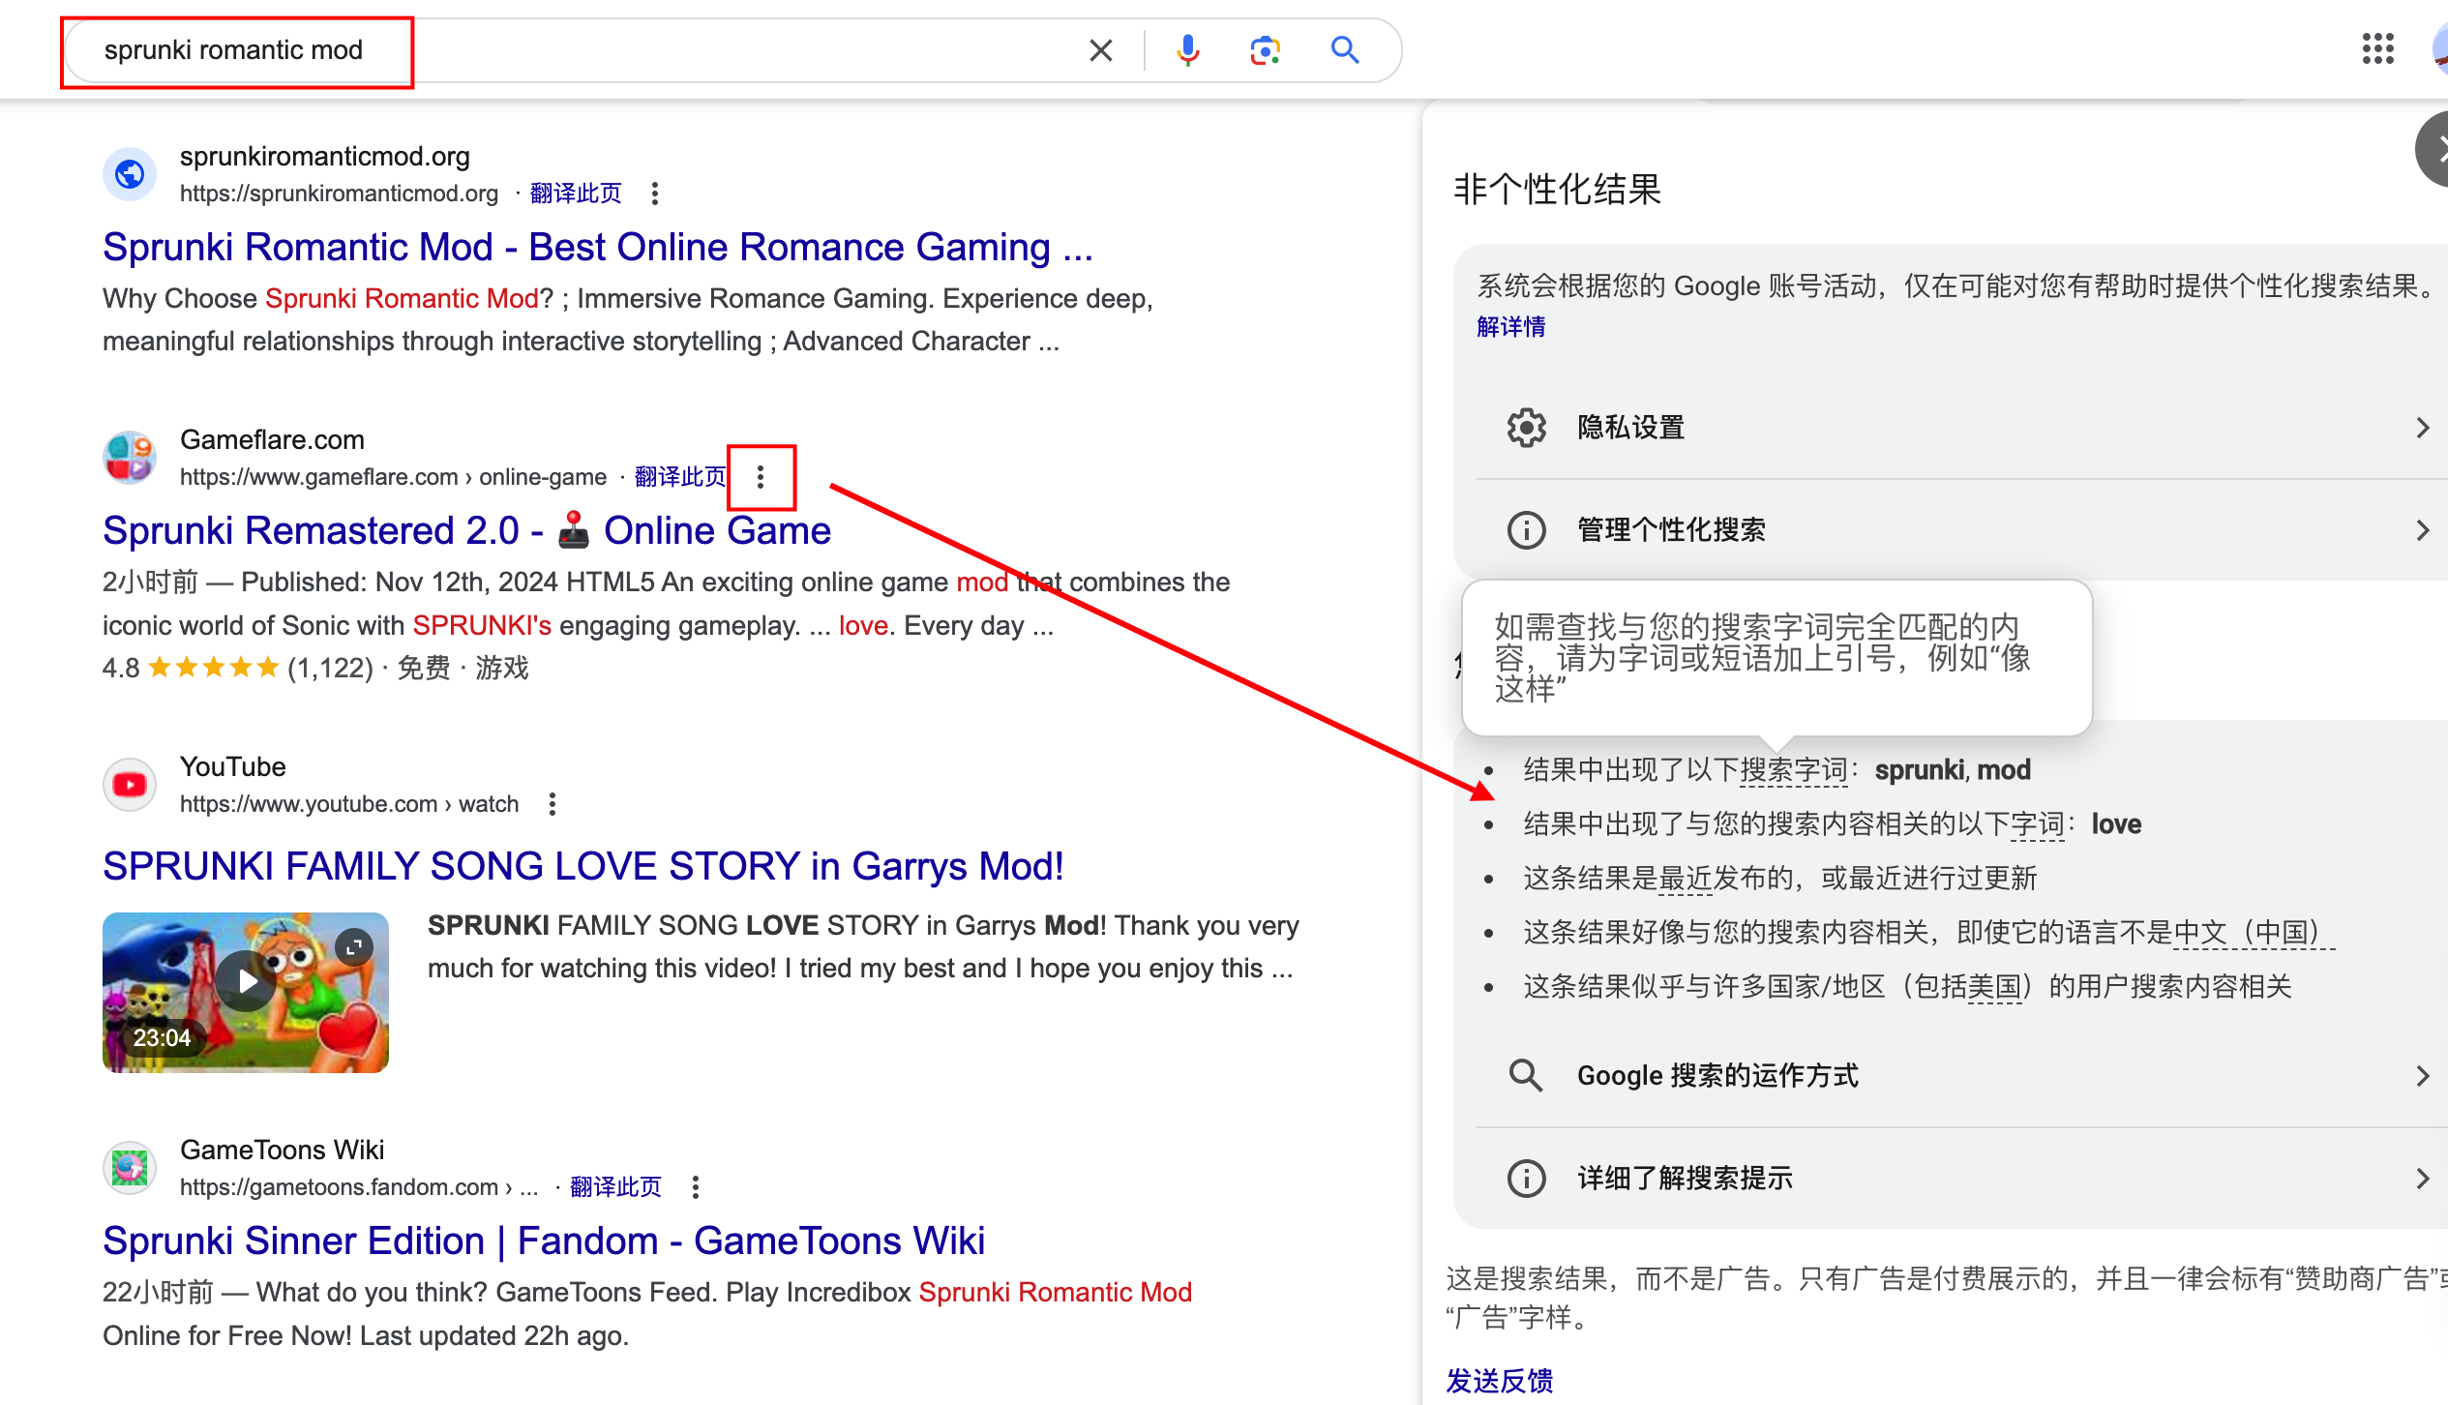Viewport: 2448px width, 1405px height.
Task: Open Sprunki Romantic Mod result title
Action: tap(598, 248)
